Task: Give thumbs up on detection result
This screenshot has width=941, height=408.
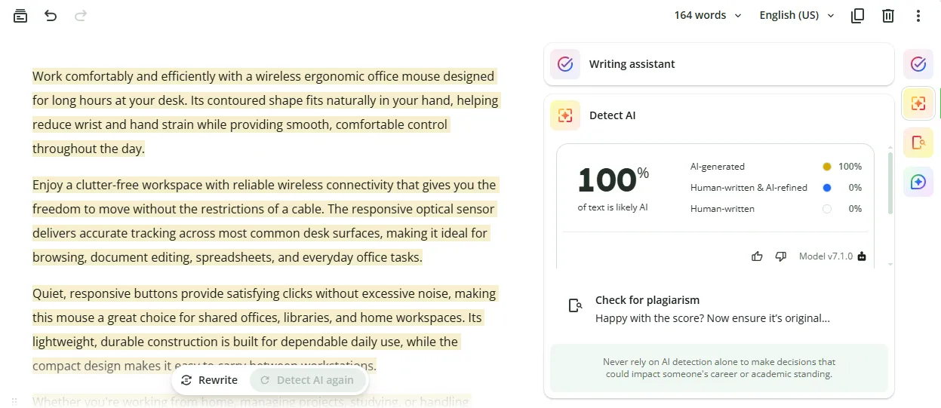Action: (x=758, y=256)
